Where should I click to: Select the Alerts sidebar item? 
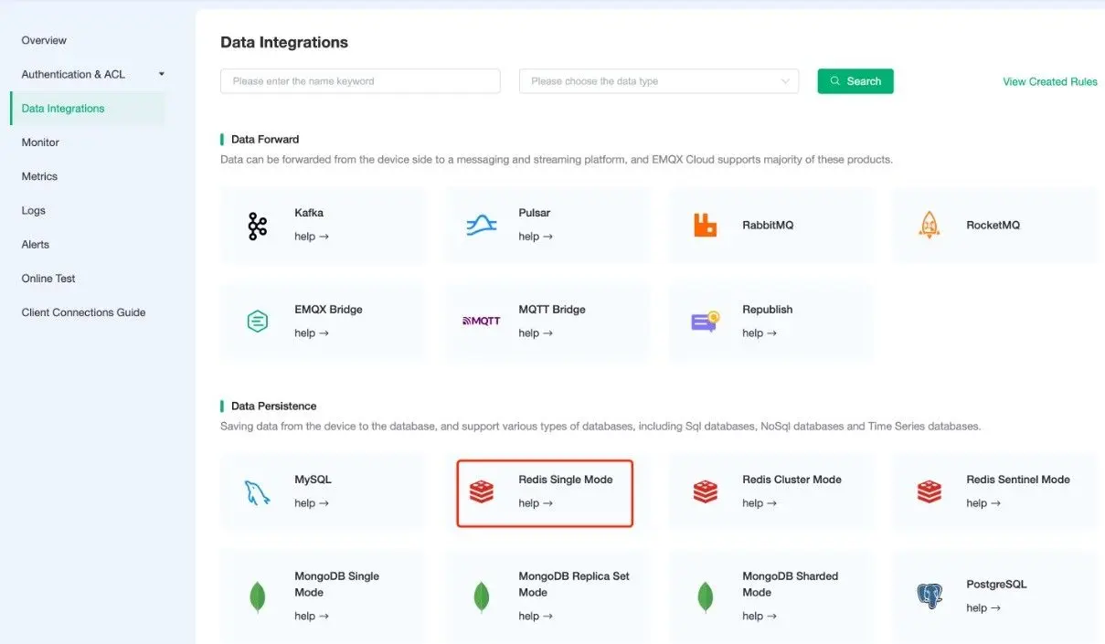click(35, 244)
